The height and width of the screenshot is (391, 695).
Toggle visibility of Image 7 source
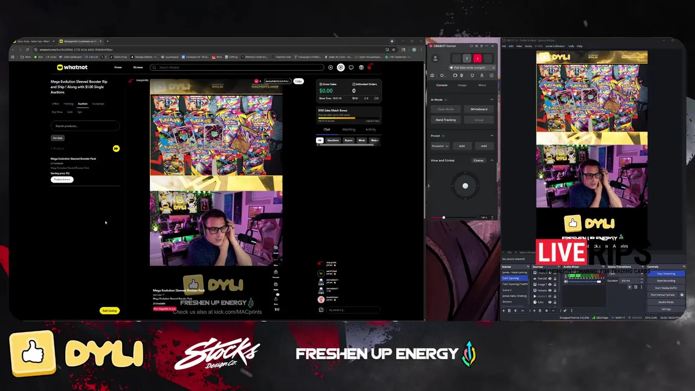550,285
